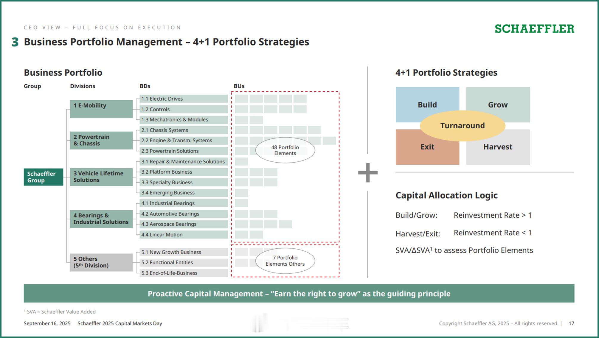Click 1.3 Mechatronics & Modules row
This screenshot has width=599, height=338.
(184, 120)
